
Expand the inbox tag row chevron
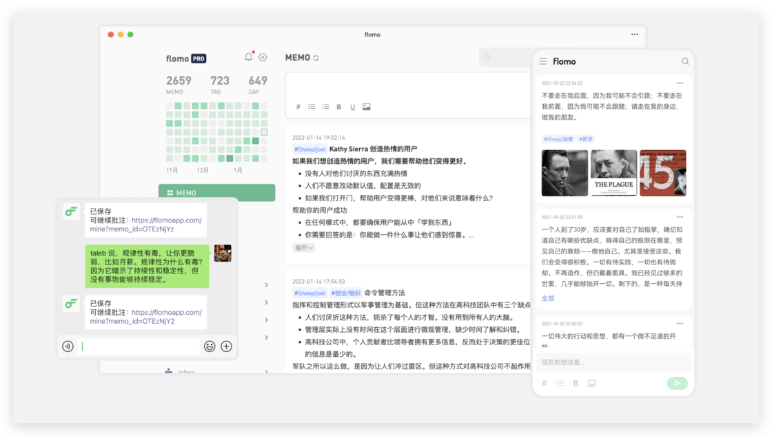[266, 371]
